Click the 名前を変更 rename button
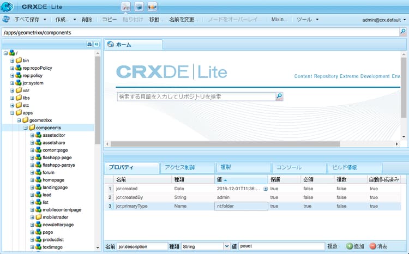The image size is (409, 254). [x=183, y=20]
